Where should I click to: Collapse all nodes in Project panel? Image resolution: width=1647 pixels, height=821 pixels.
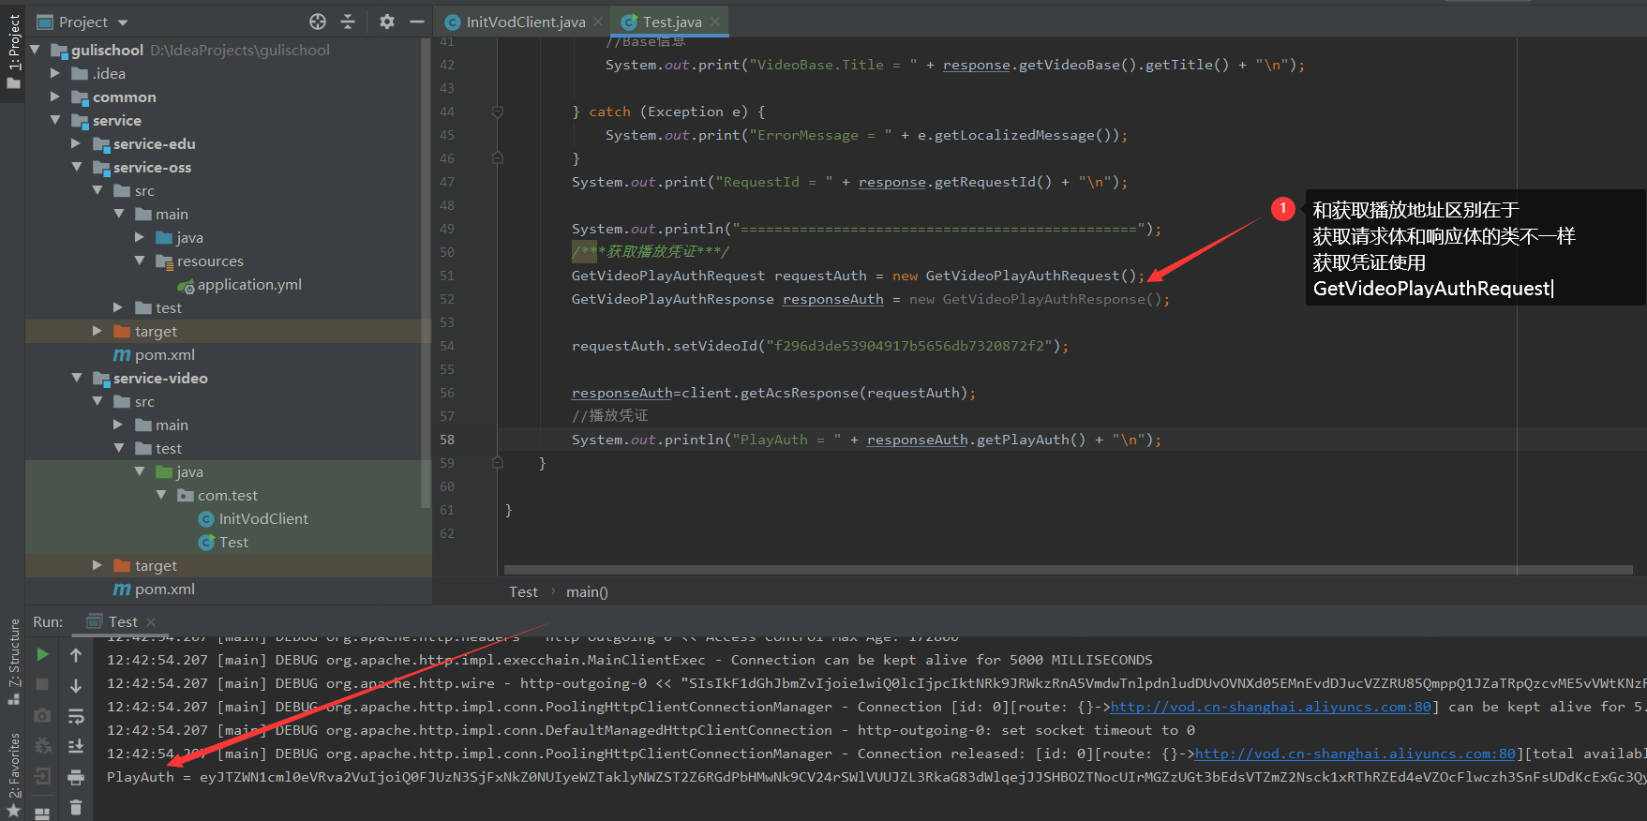point(348,22)
